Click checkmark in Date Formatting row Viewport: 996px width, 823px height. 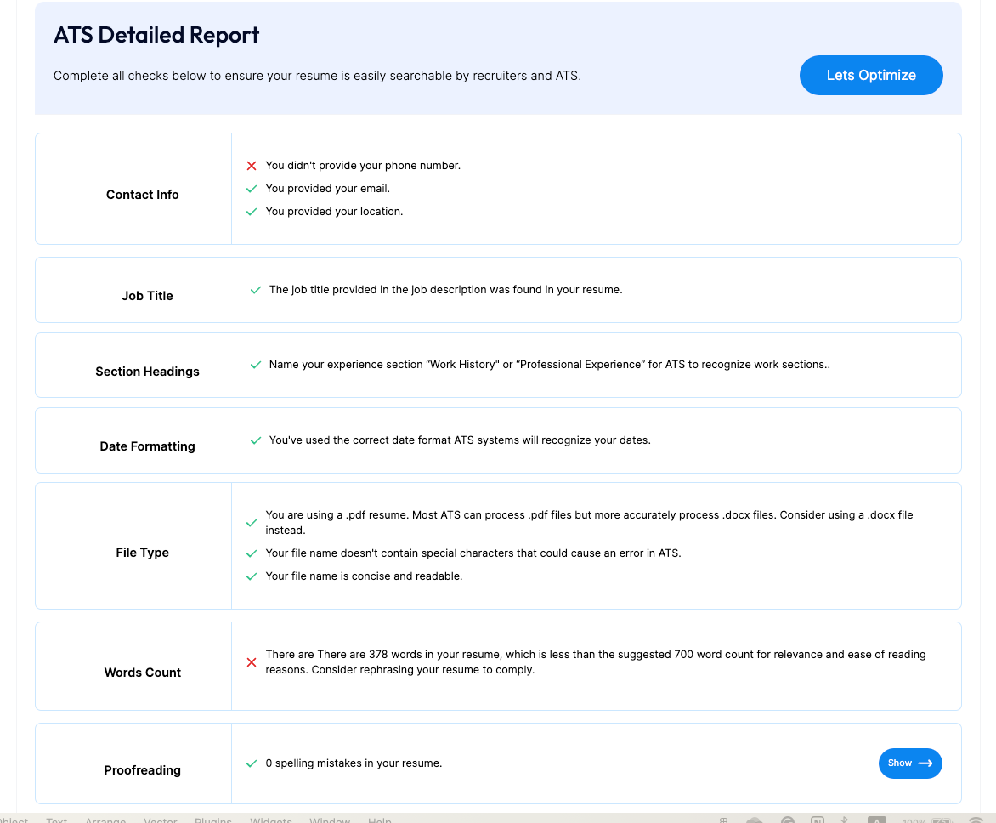(255, 440)
